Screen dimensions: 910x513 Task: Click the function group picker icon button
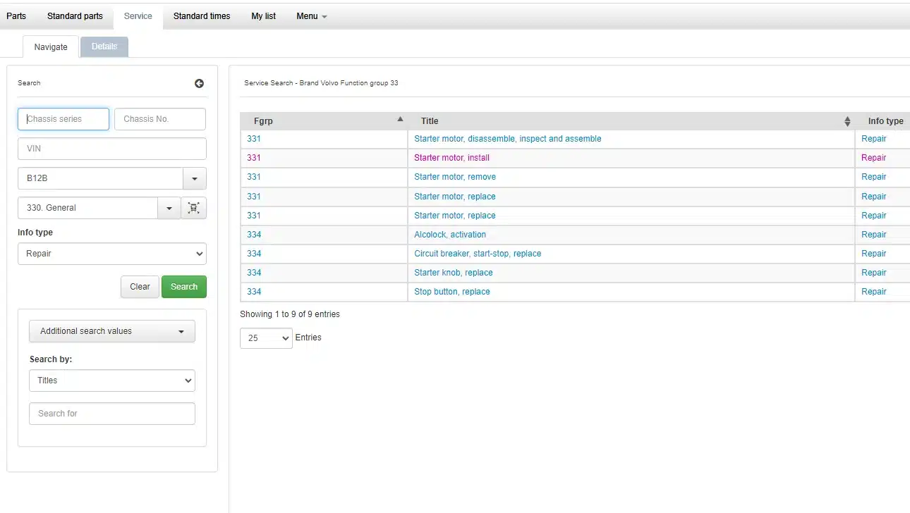click(x=194, y=208)
